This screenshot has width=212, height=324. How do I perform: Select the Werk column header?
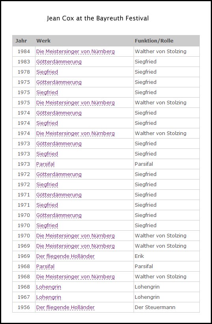click(43, 41)
